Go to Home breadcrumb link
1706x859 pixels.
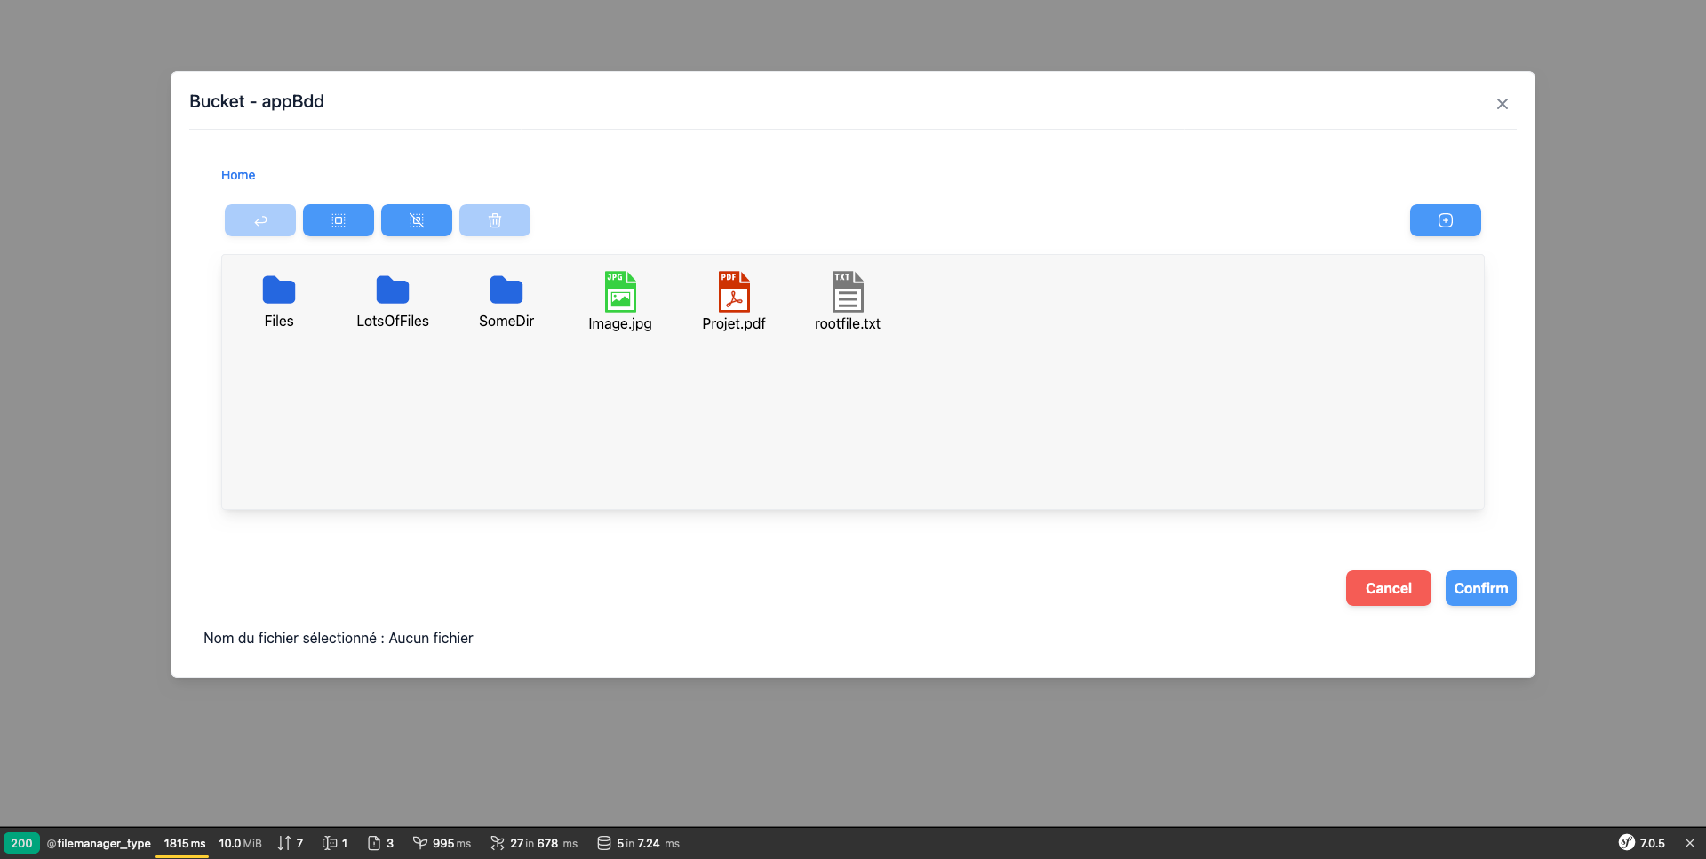pos(238,175)
